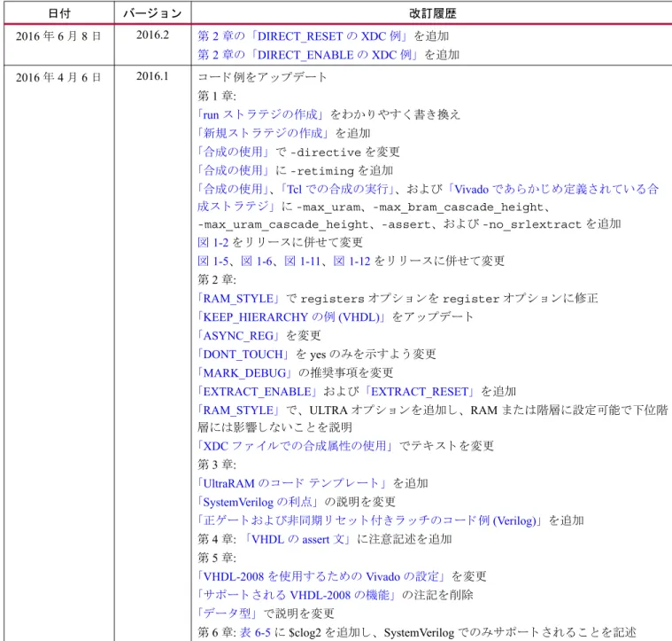
Task: Select version cell '2016.2'
Action: [x=152, y=35]
